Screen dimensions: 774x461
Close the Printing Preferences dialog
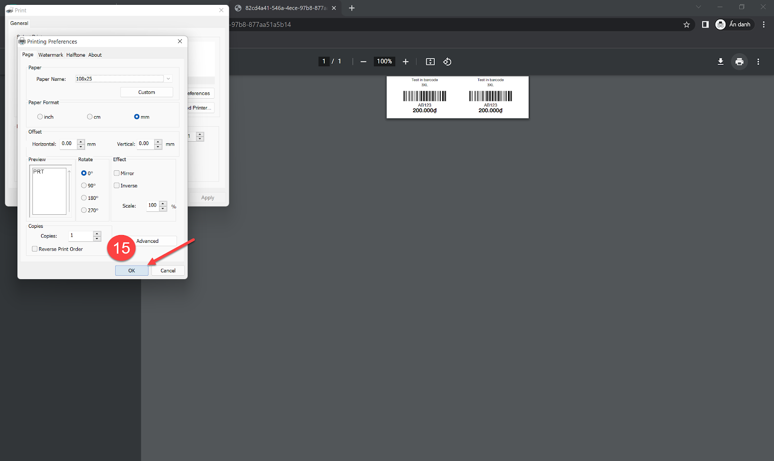[x=180, y=41]
